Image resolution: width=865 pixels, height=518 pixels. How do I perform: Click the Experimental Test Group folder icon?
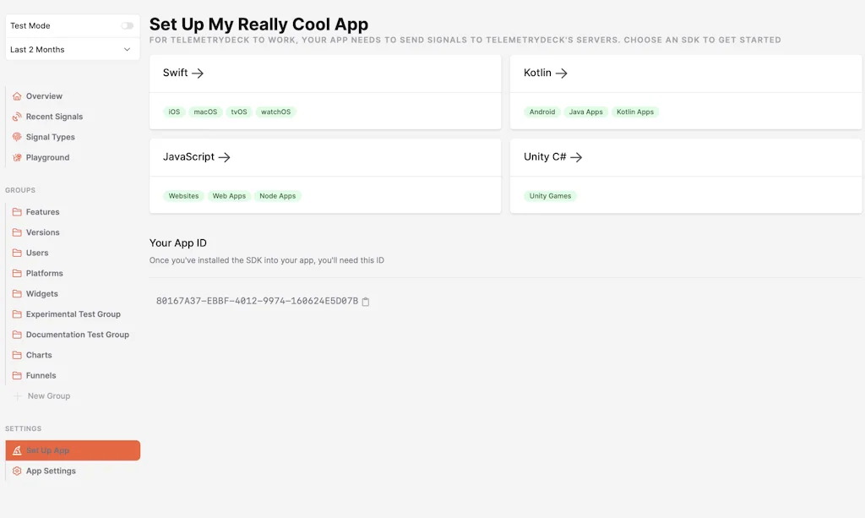17,314
